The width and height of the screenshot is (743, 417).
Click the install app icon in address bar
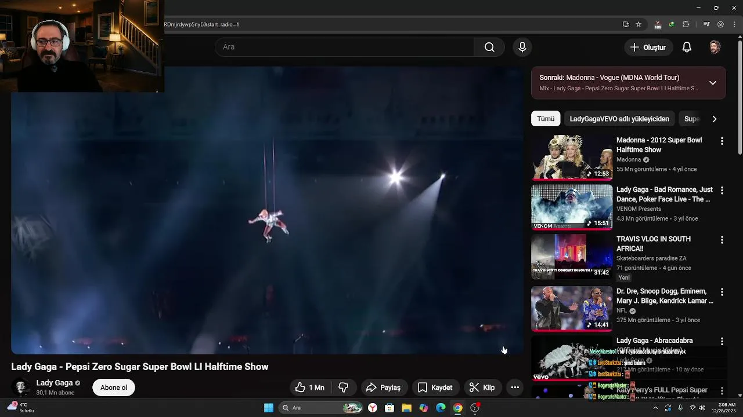[626, 24]
